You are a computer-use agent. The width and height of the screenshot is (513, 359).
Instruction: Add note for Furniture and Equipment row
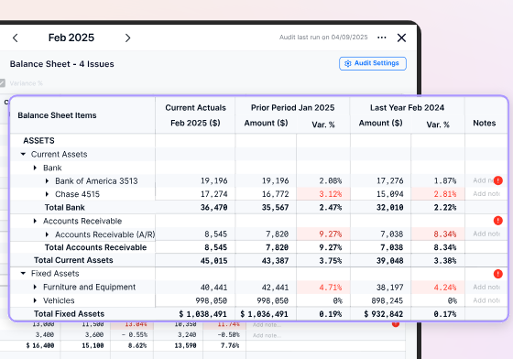coord(486,287)
